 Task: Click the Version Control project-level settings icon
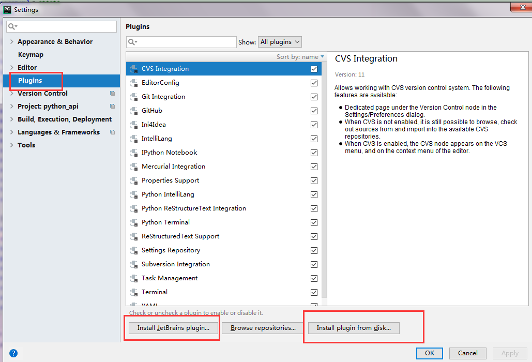pyautogui.click(x=112, y=93)
